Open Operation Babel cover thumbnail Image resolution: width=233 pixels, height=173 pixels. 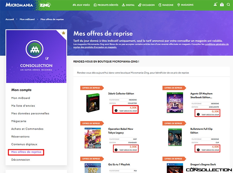93,138
